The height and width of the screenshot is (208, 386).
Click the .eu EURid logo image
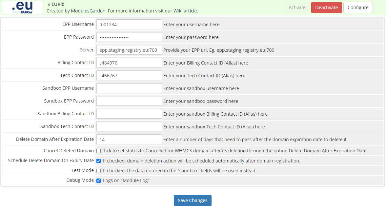[22, 7]
